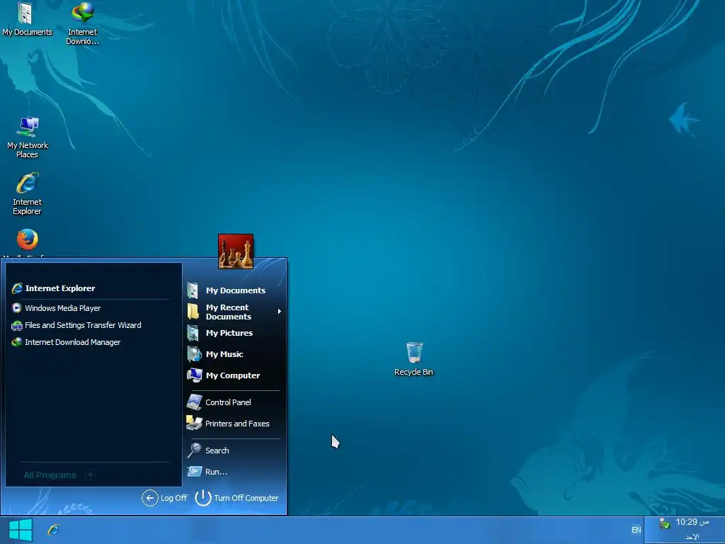Open My Network Places desktop icon
725x544 pixels.
coord(28,137)
